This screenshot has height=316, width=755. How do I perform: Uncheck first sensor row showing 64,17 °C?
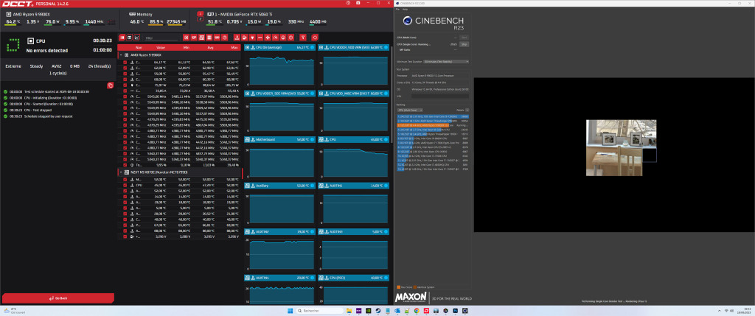125,62
